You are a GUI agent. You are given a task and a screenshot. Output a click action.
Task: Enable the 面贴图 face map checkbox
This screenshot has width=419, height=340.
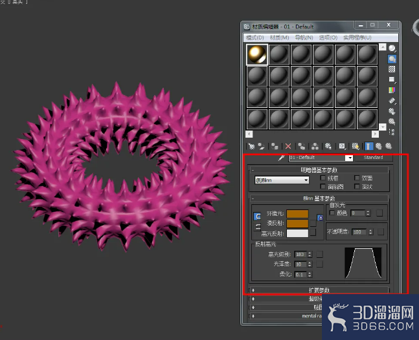(323, 186)
